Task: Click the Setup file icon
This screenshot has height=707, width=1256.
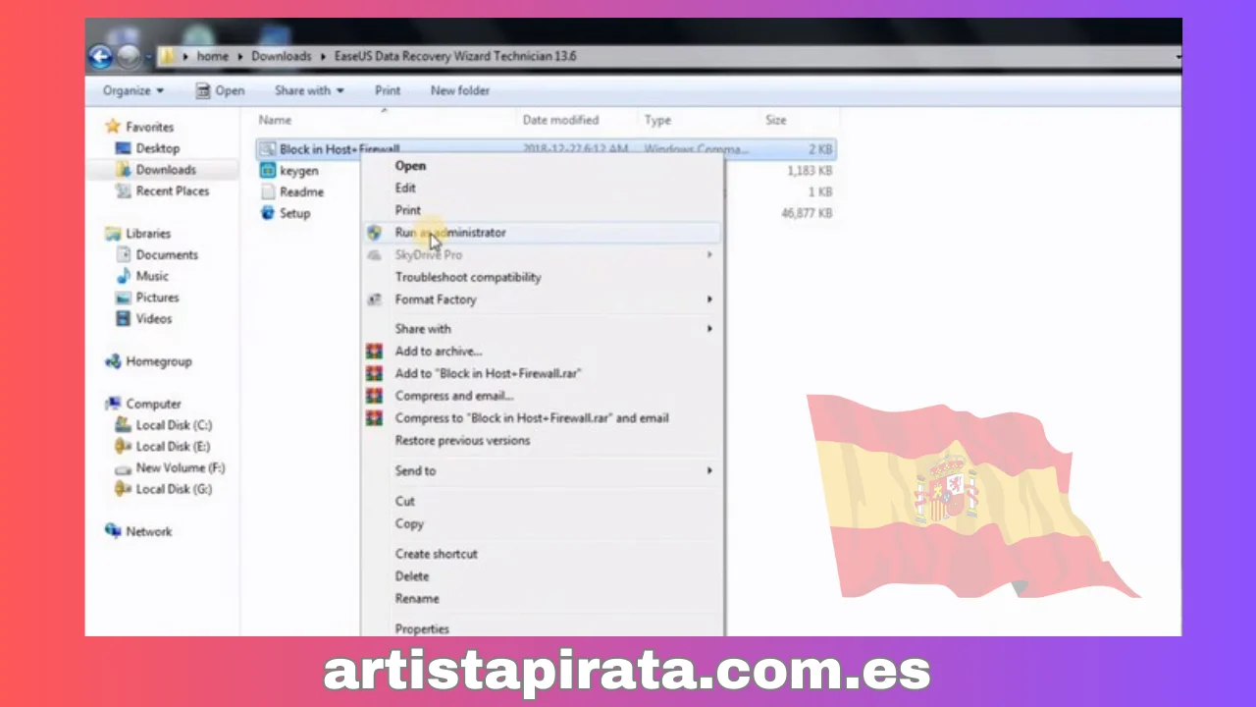Action: (x=267, y=213)
